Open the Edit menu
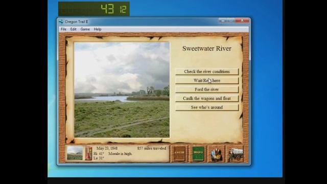Screen dimensions: 327x184 (x=73, y=29)
